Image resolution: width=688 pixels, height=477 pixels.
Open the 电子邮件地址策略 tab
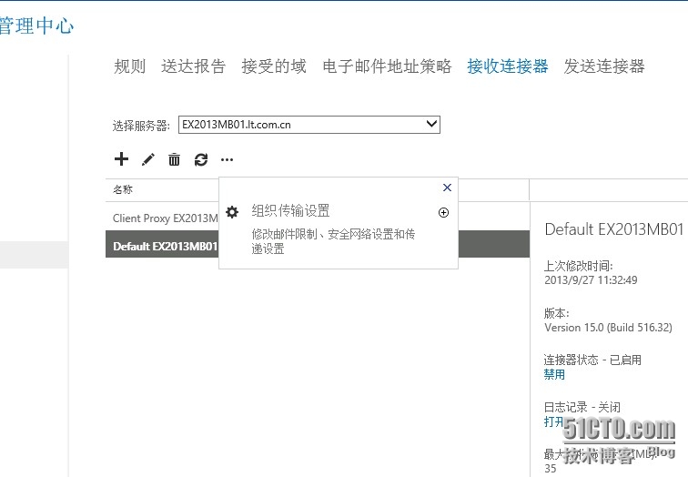(387, 66)
